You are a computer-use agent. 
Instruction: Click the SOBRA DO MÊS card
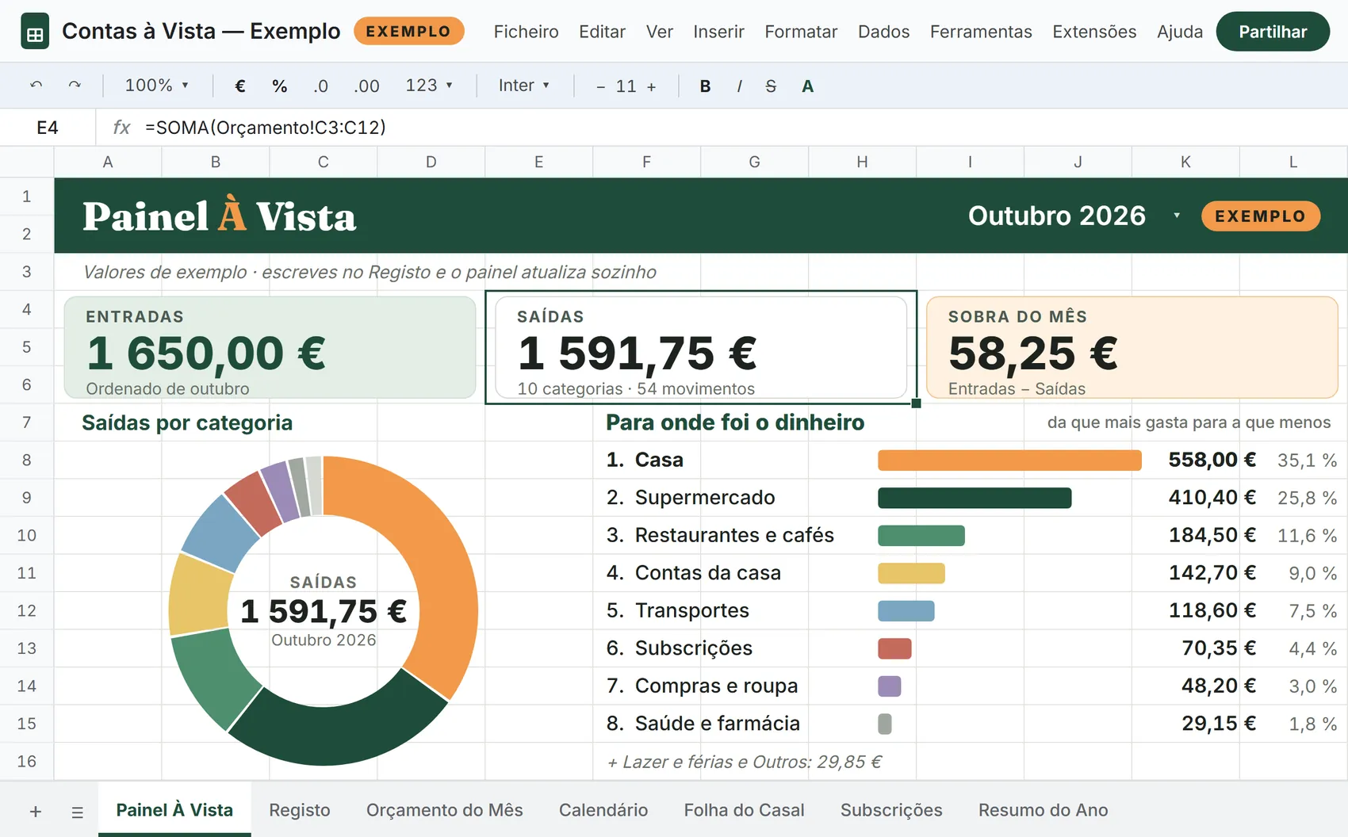tap(1132, 347)
